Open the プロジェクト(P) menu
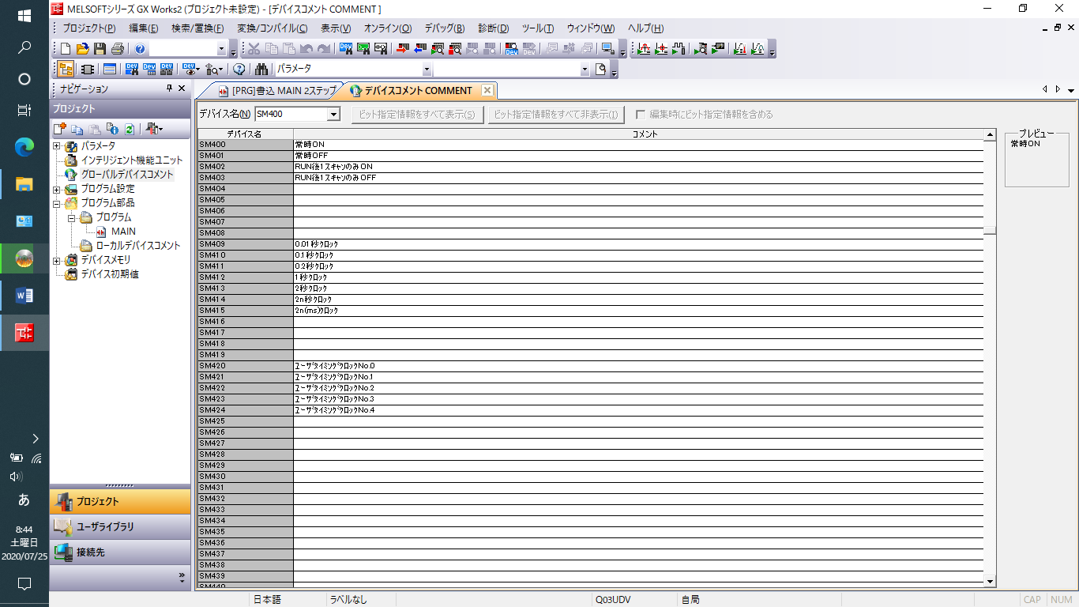The image size is (1079, 607). pyautogui.click(x=88, y=28)
